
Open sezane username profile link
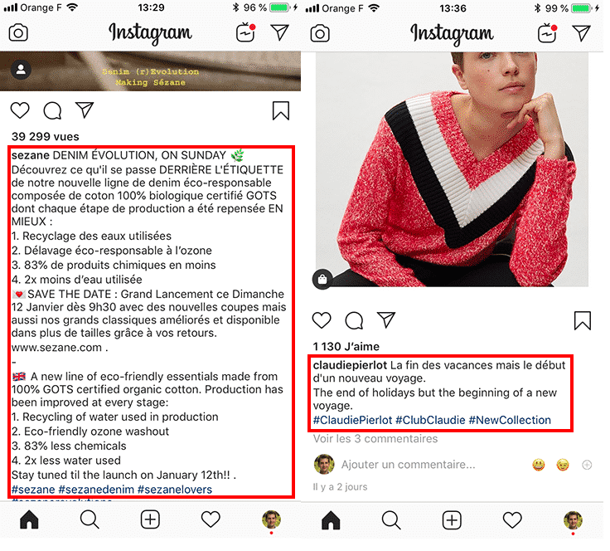tap(31, 155)
